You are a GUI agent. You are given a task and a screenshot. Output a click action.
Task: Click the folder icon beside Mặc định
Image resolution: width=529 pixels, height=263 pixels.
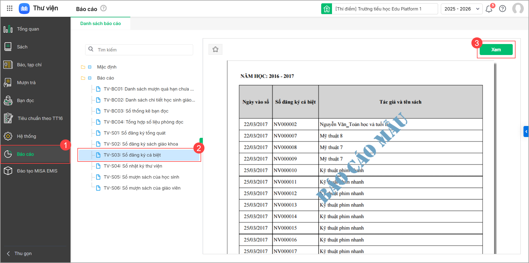pos(83,67)
